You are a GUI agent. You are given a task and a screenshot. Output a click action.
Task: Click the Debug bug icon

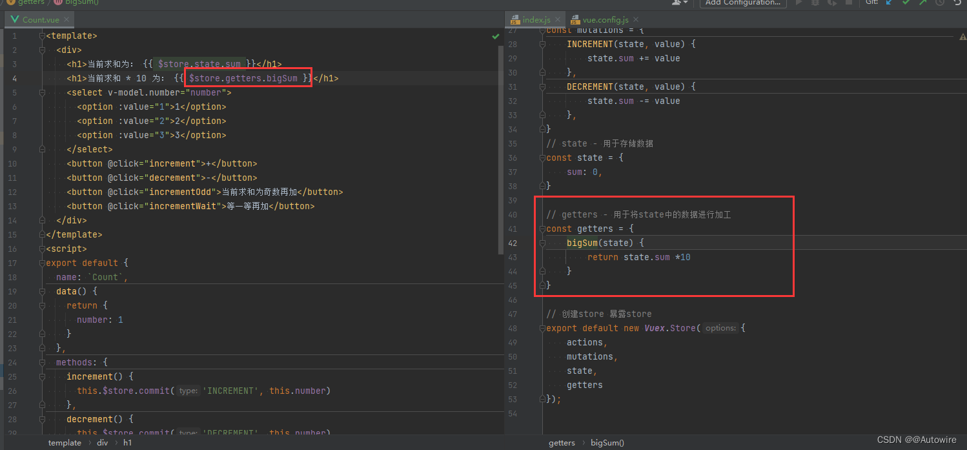coord(815,3)
